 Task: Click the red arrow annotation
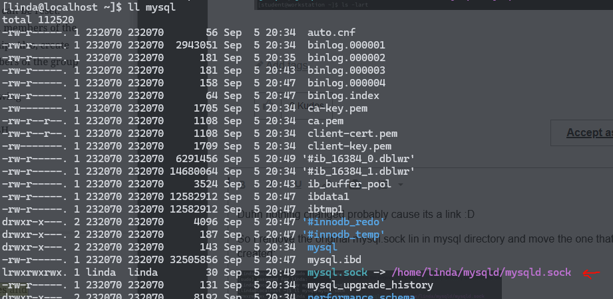tap(591, 272)
